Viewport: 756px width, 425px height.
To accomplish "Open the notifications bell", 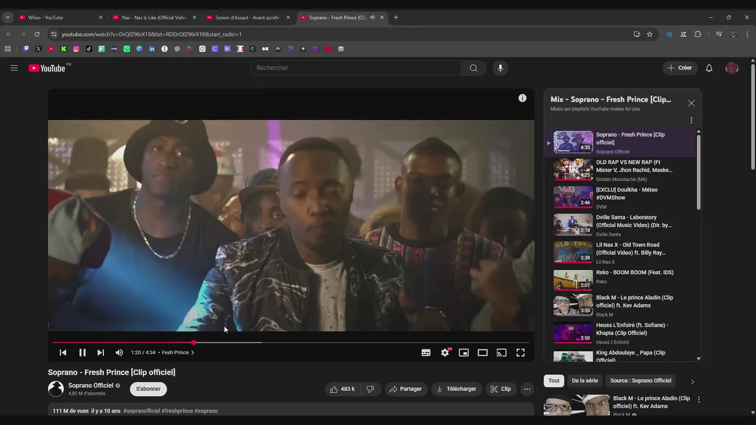I will click(x=709, y=68).
